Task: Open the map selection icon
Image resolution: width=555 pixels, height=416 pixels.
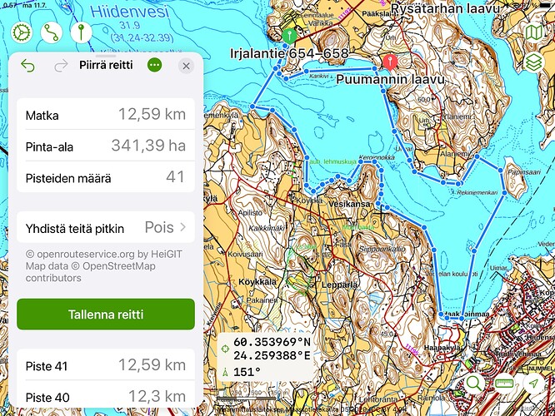Action: [x=534, y=32]
